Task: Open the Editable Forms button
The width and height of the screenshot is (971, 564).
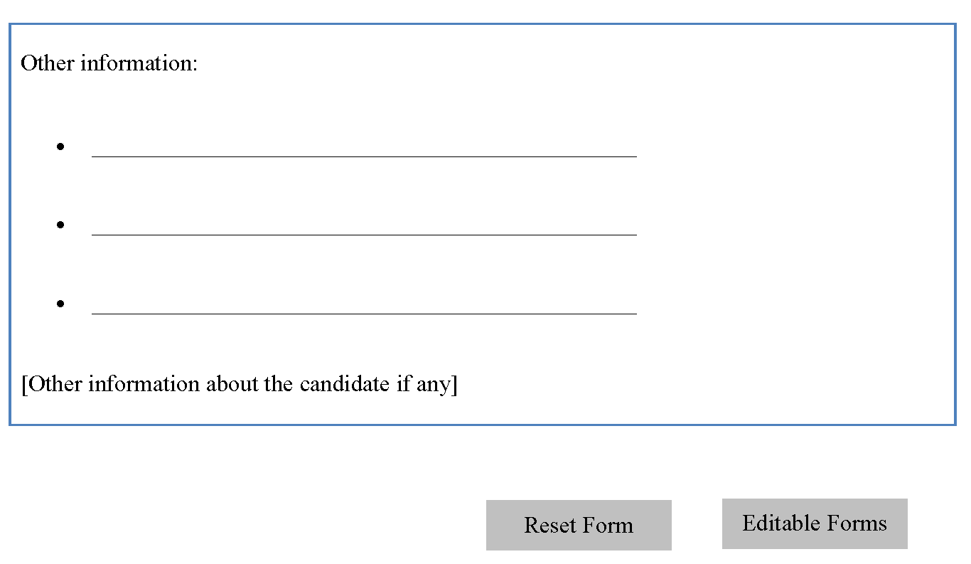Action: coord(815,523)
